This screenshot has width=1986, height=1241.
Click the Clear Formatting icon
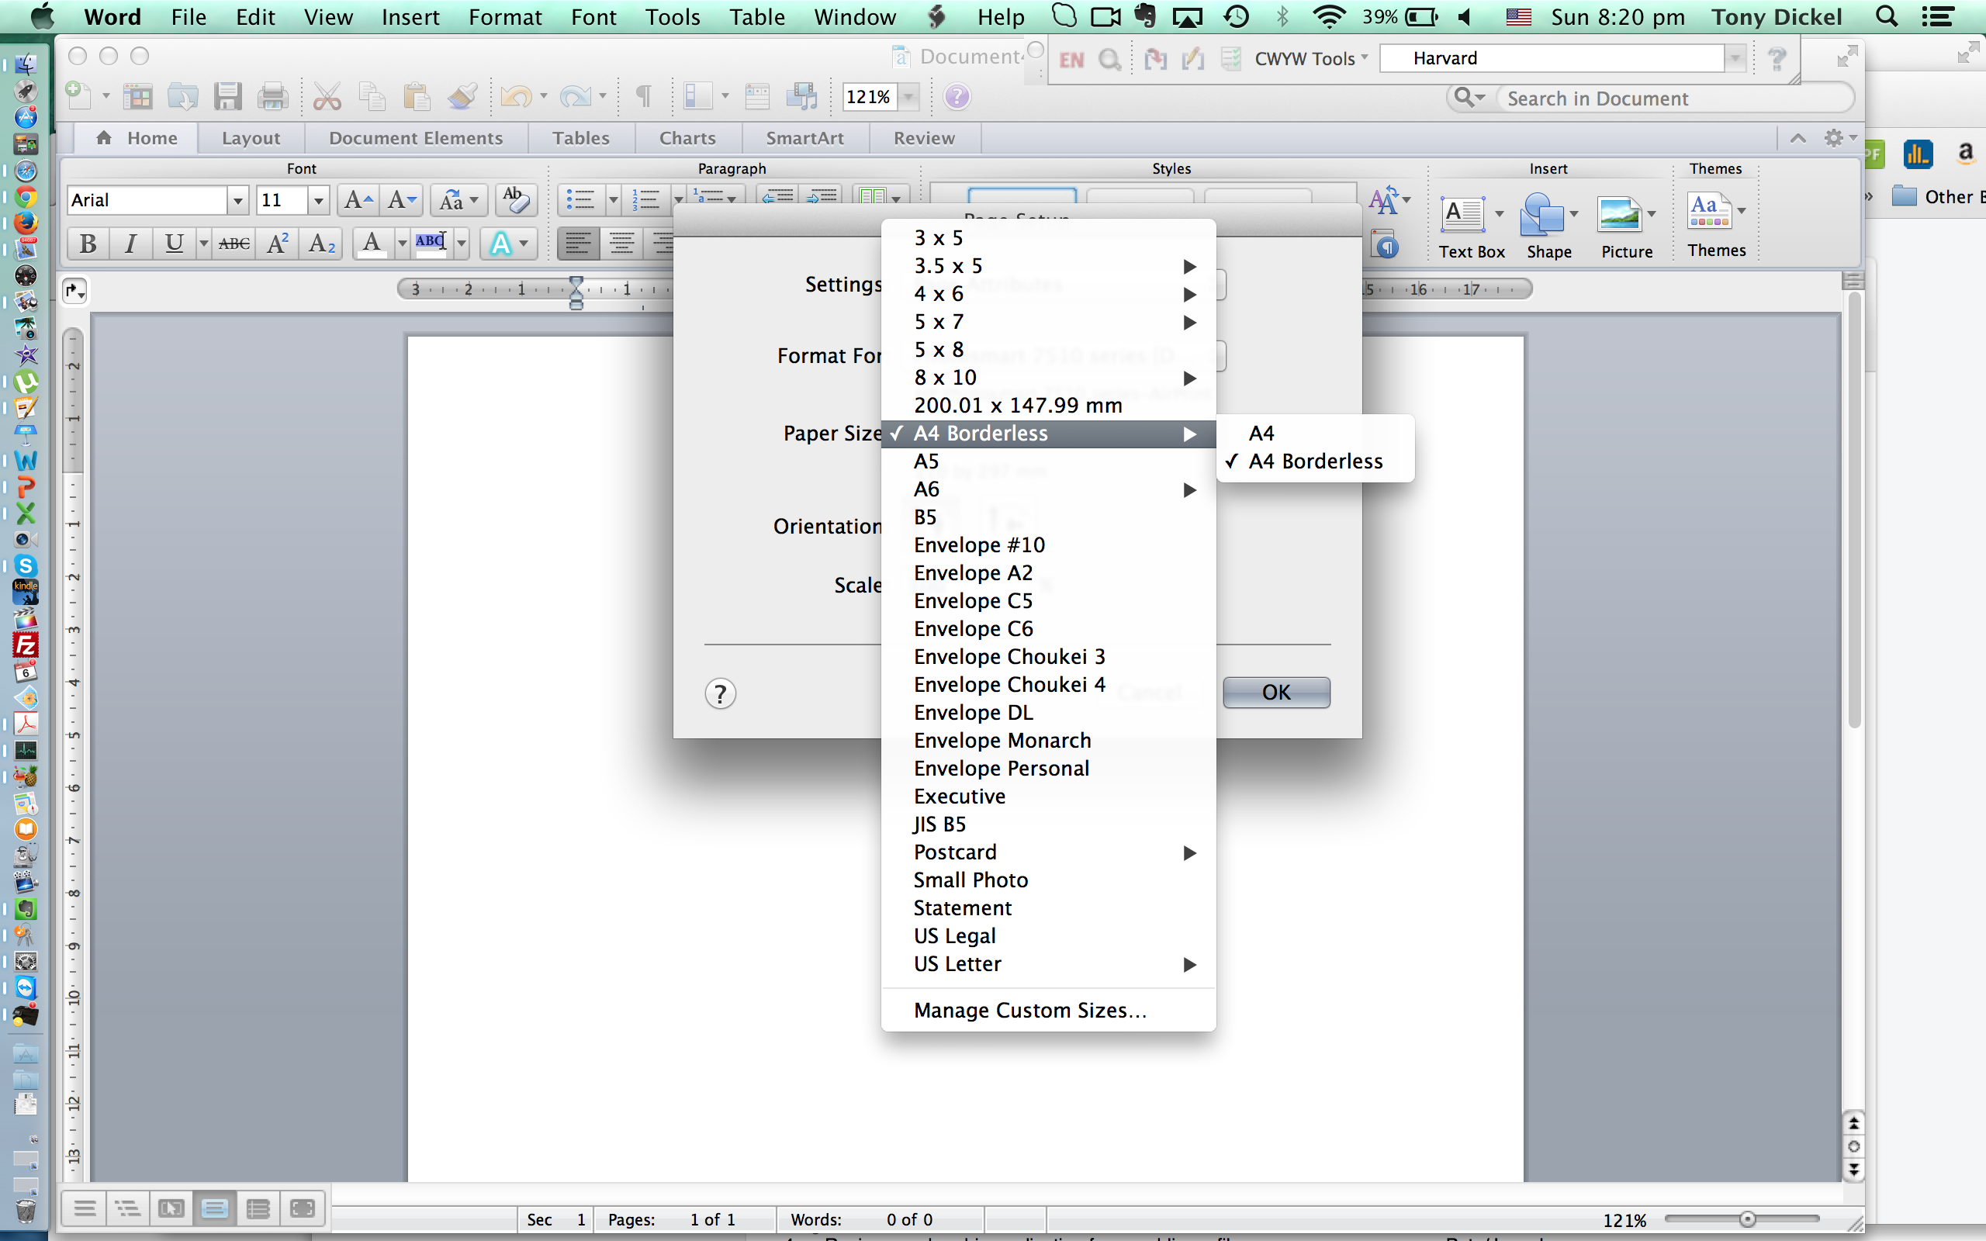516,199
